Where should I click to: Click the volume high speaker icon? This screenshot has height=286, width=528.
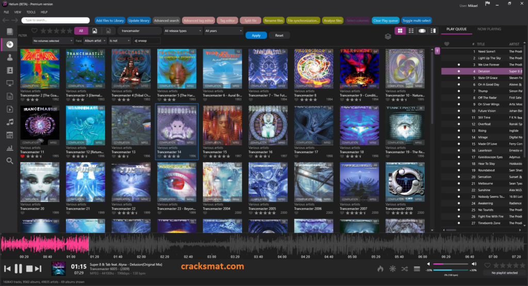474,264
